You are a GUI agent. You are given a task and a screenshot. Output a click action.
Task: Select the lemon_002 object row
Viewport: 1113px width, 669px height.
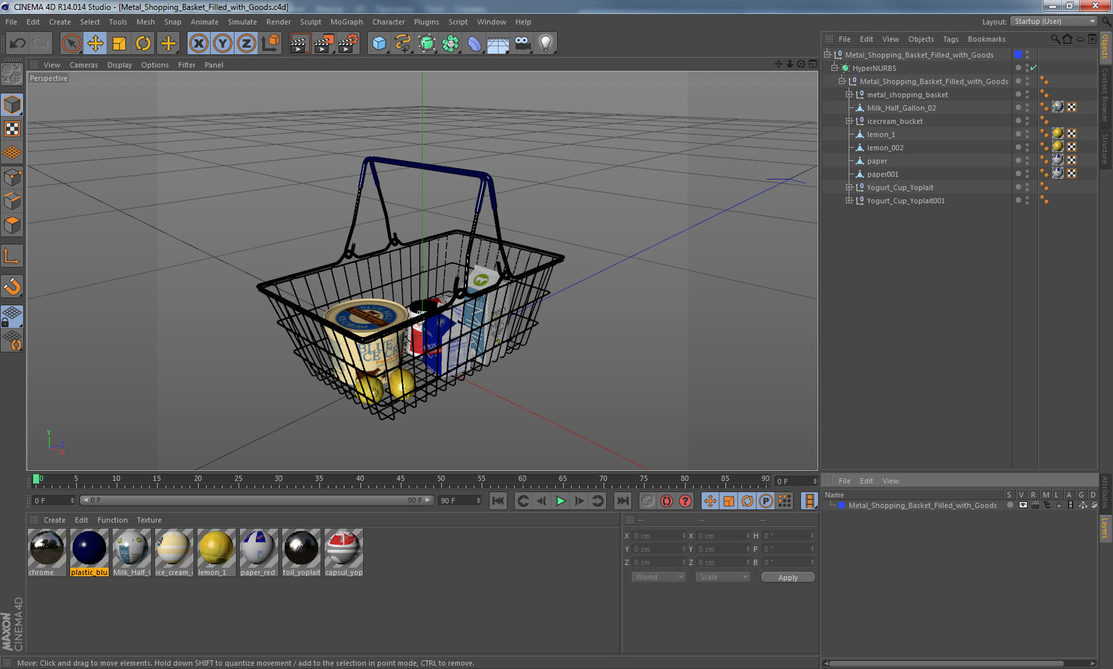[x=885, y=148]
